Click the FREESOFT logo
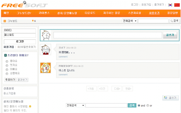This screenshot has height=113, width=181. tap(24, 4)
